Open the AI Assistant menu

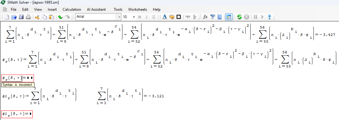[x=96, y=10]
